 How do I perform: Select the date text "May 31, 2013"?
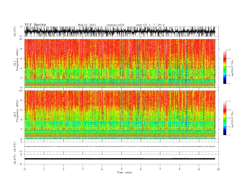[87, 25]
